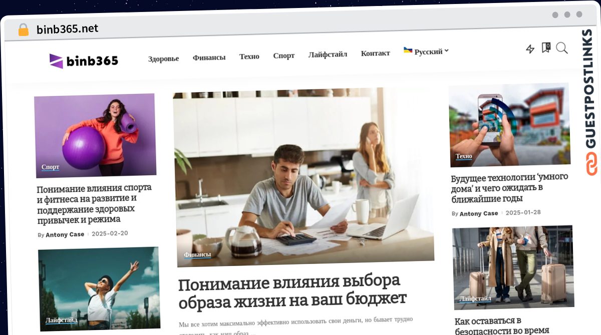601x335 pixels.
Task: Click date 2025-01-28 under smart home article
Action: pos(523,212)
